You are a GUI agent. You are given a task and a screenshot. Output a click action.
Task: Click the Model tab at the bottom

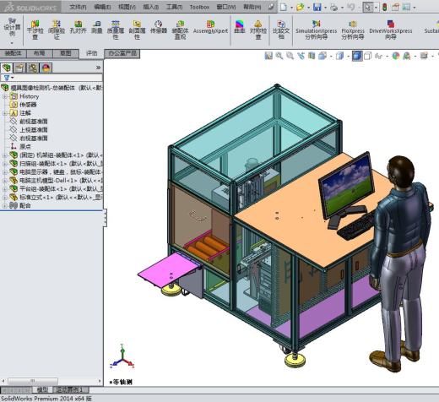coord(42,390)
